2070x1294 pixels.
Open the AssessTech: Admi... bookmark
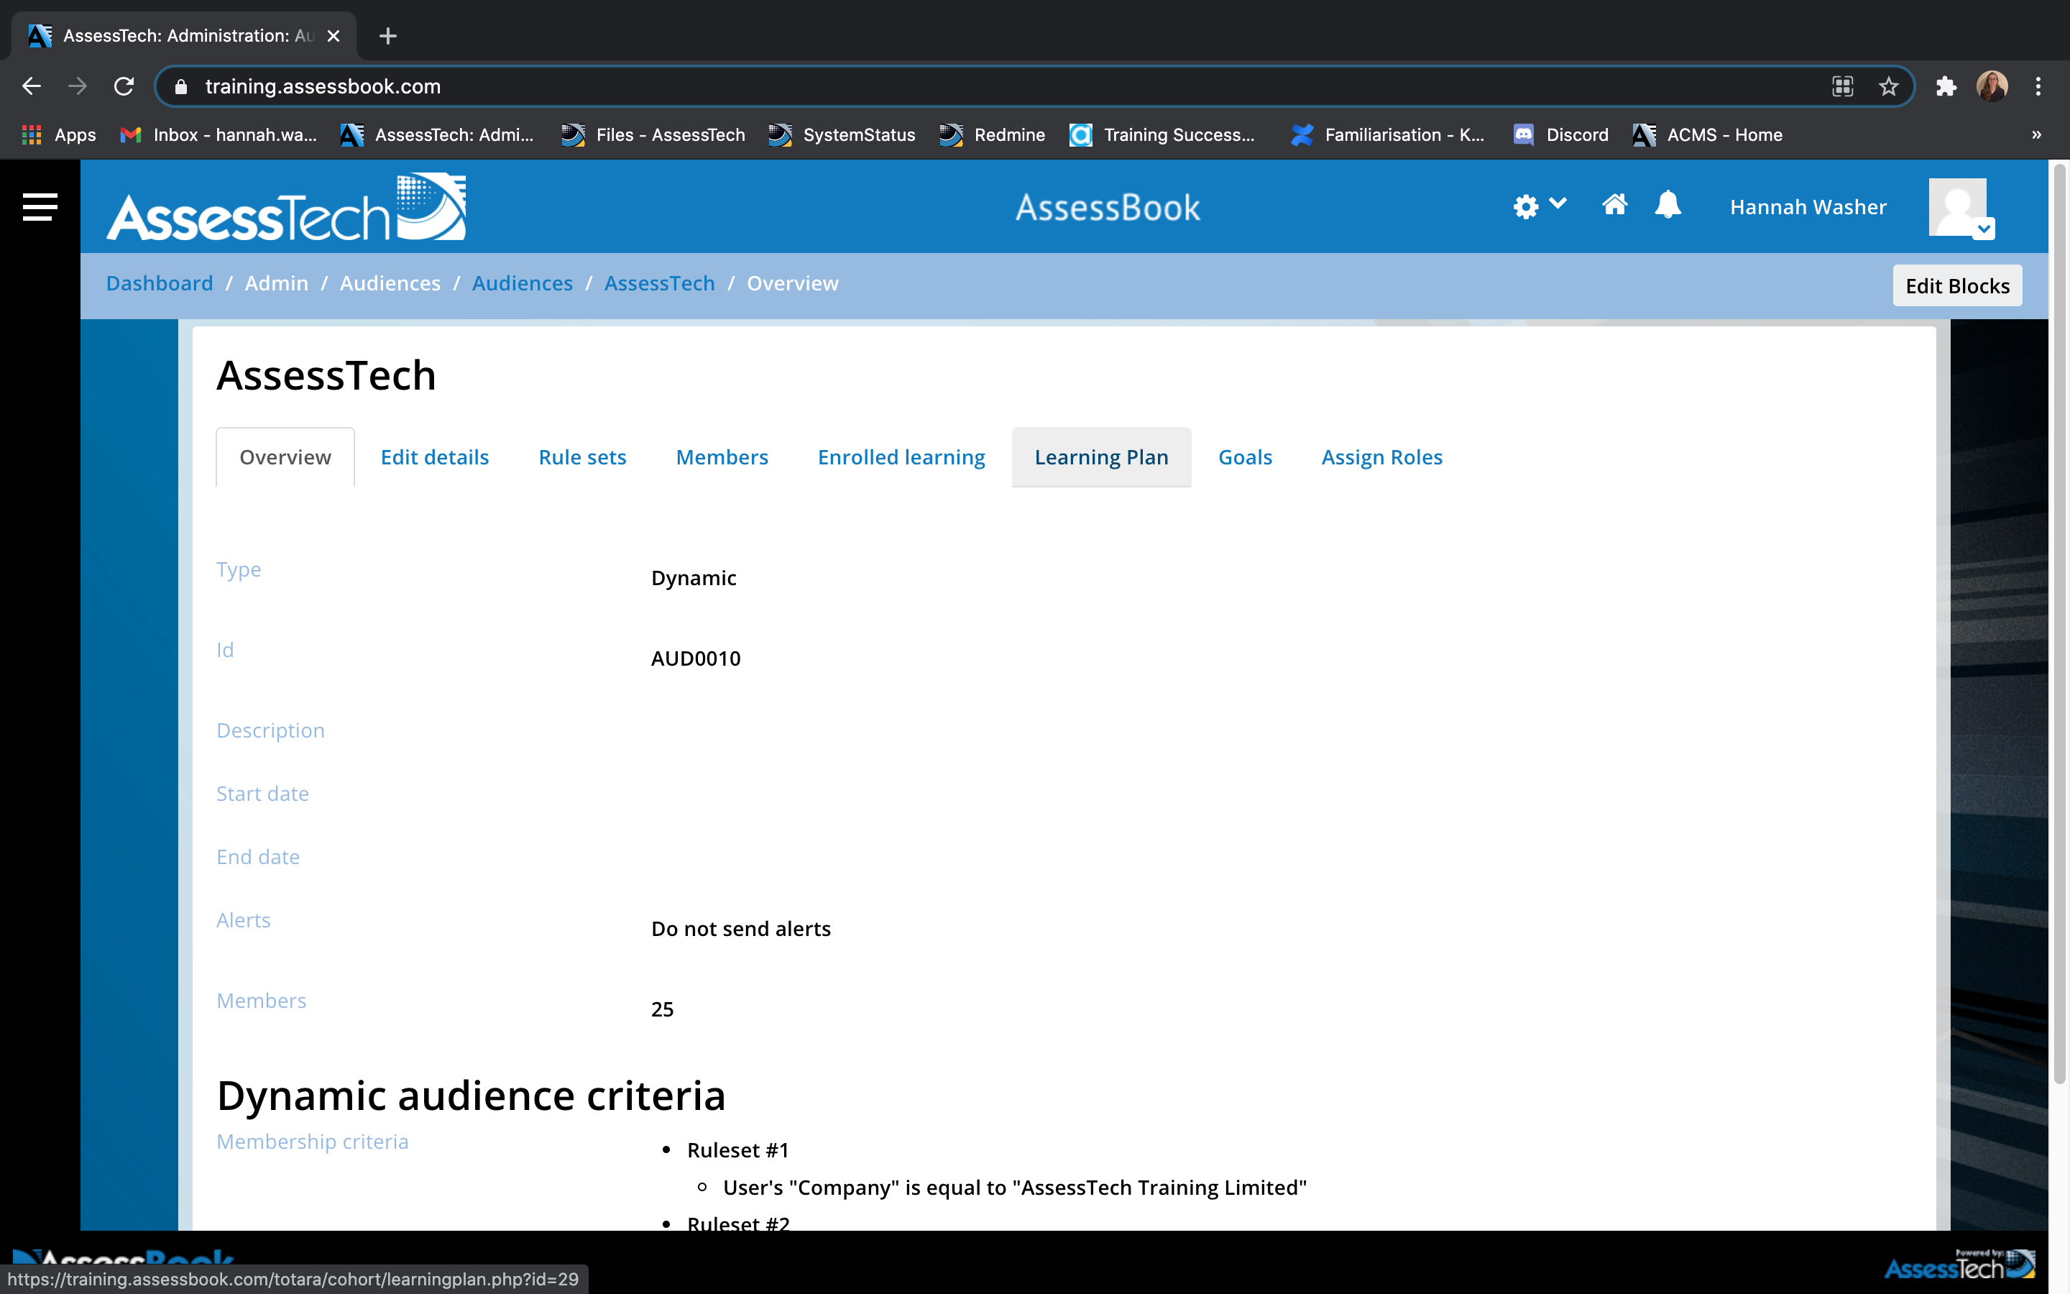(436, 134)
